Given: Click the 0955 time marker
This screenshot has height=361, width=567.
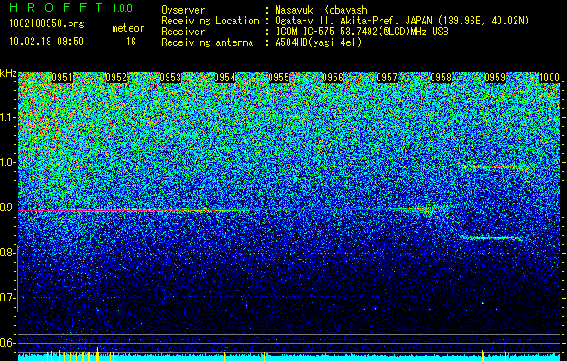Looking at the screenshot, I should pyautogui.click(x=279, y=78).
